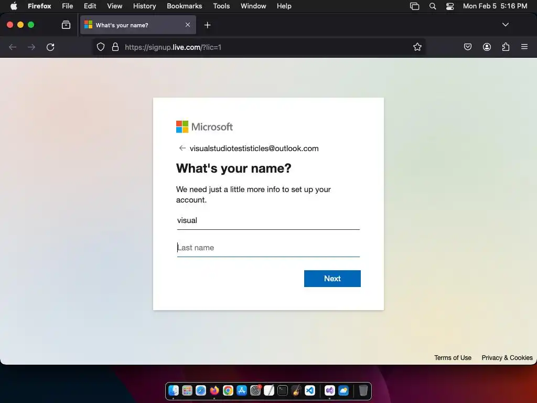
Task: Open the Help menu
Action: pos(284,6)
